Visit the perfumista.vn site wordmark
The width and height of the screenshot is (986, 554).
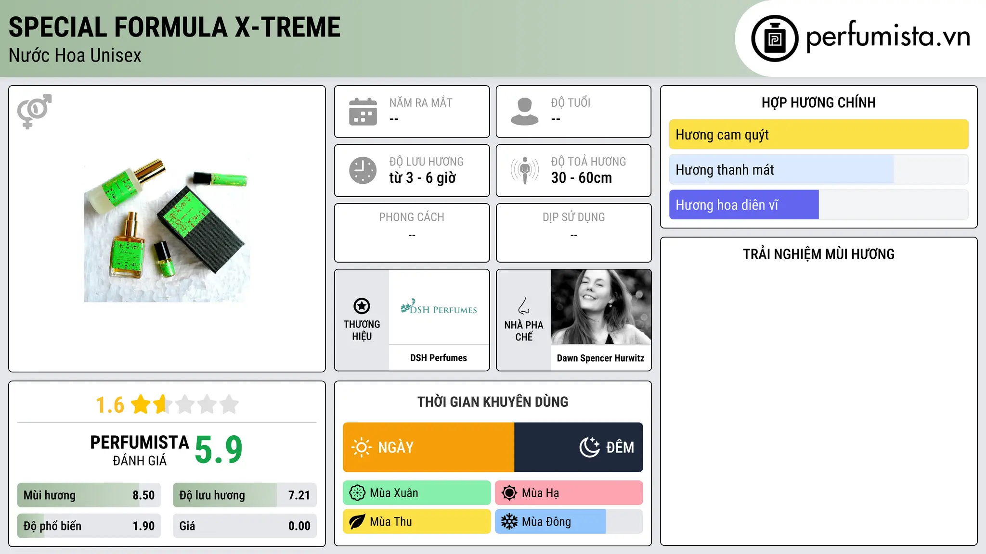pyautogui.click(x=888, y=37)
